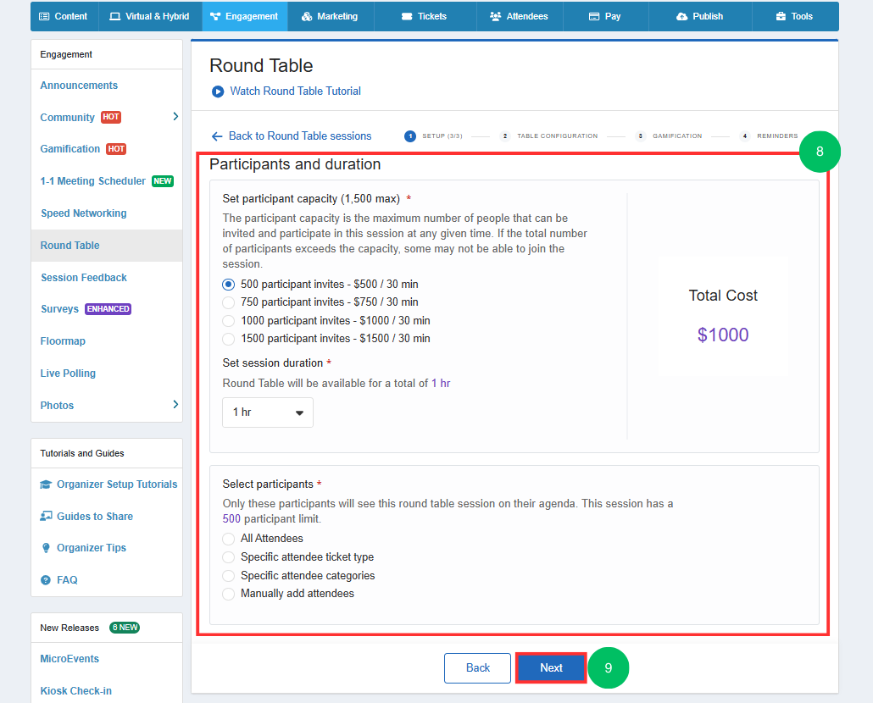873x703 pixels.
Task: Click the Attendees people icon
Action: click(x=495, y=17)
